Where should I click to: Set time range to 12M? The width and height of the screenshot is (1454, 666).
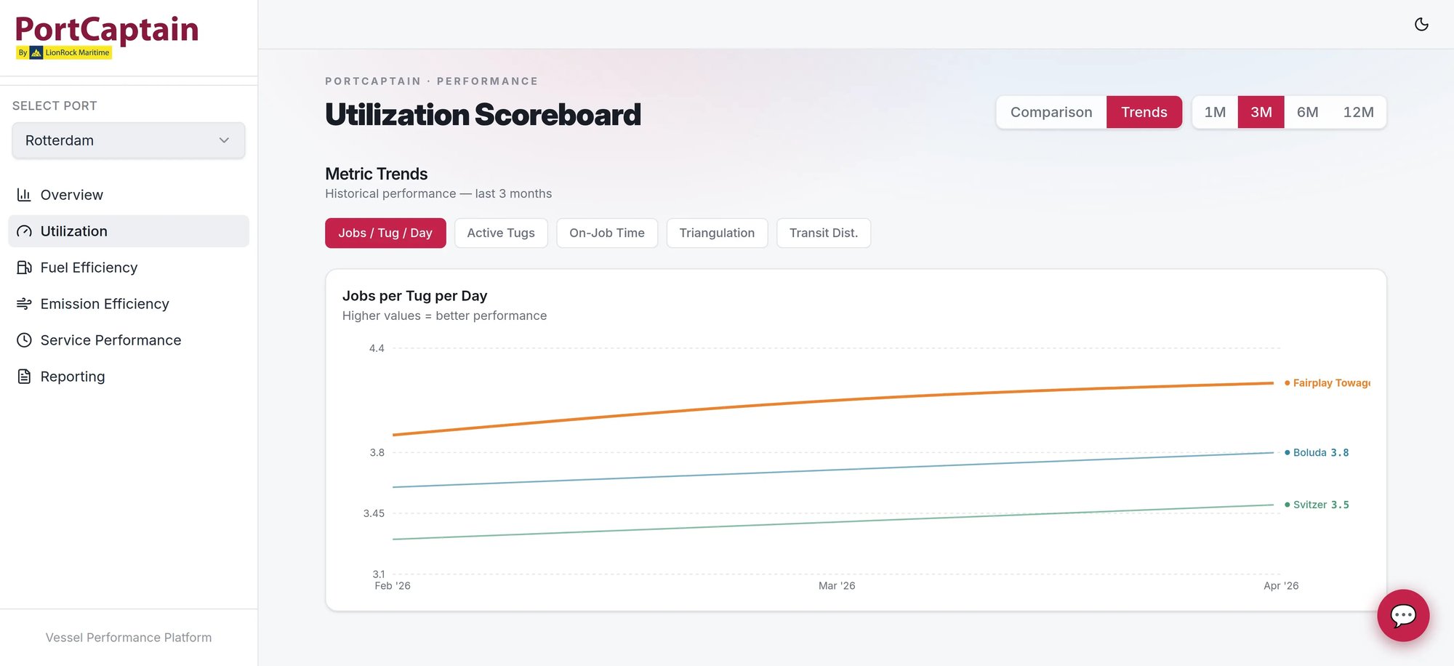(x=1358, y=112)
